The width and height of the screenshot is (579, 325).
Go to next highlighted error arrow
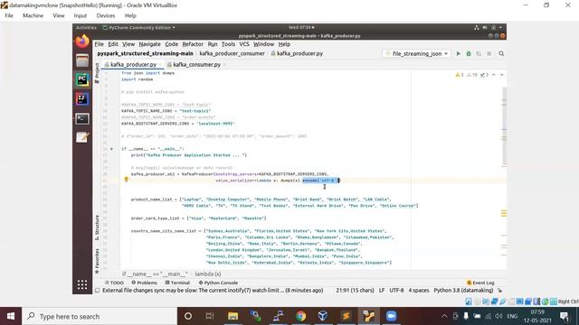[x=501, y=75]
